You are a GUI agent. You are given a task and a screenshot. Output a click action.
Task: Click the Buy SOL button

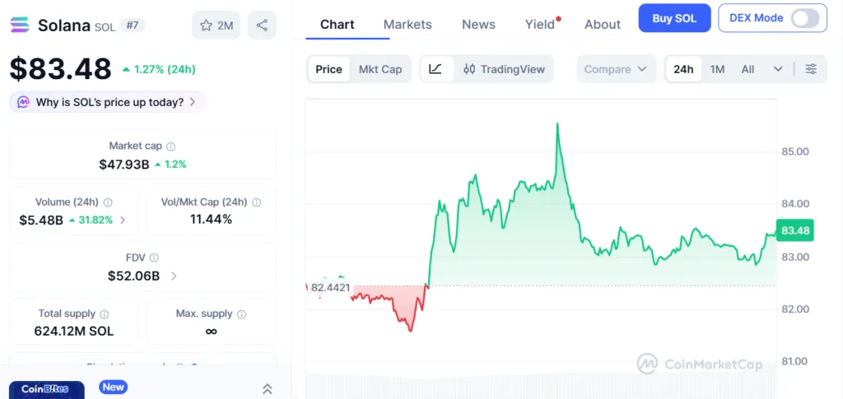[x=674, y=18]
